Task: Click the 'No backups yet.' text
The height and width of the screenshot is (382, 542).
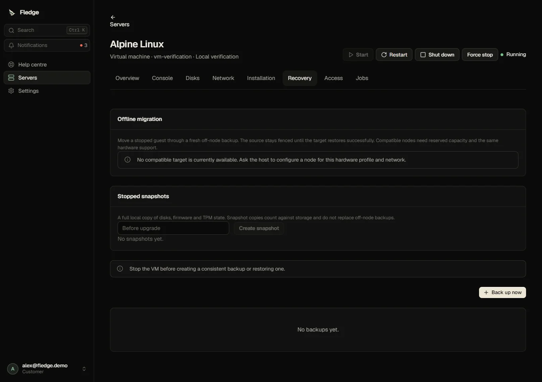Action: (318, 329)
